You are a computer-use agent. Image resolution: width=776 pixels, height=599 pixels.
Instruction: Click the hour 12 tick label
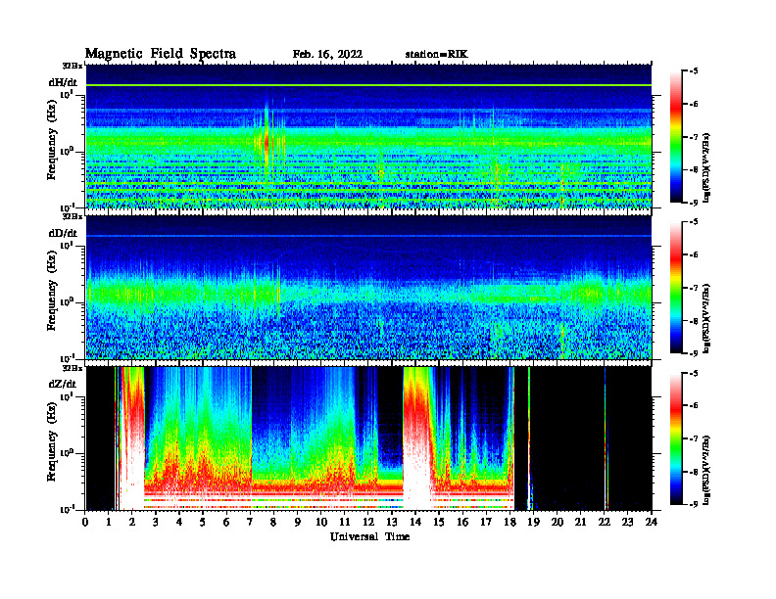tap(368, 523)
